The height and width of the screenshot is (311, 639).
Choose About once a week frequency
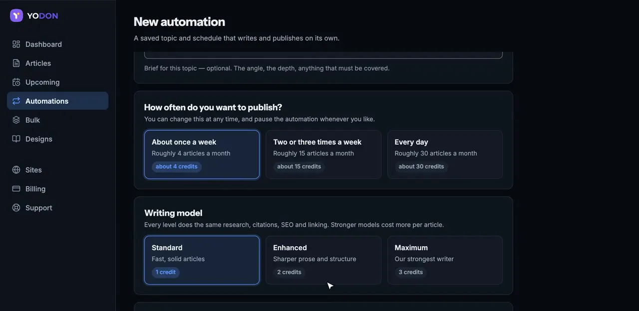tap(202, 155)
